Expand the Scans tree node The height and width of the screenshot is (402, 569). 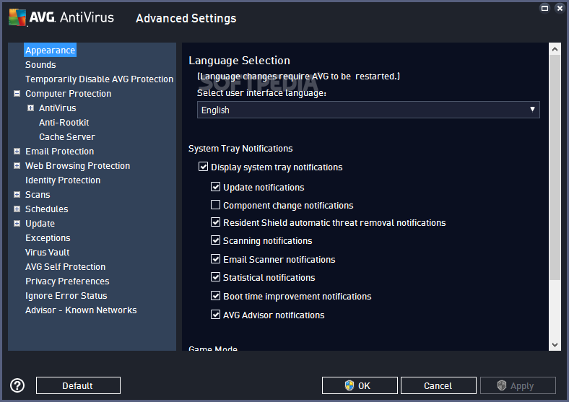[x=17, y=195]
